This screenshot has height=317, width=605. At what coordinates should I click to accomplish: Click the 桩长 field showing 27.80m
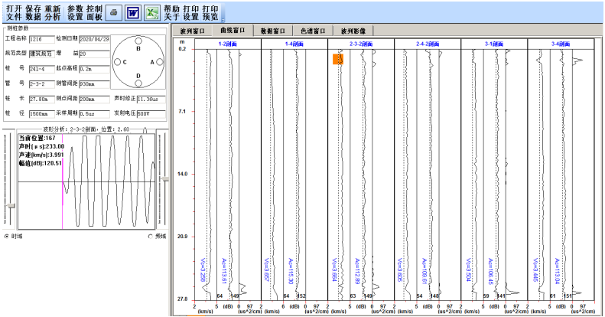click(41, 100)
